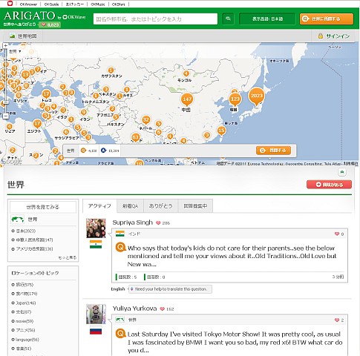Screen dimensions: 360x356
Task: Select the アクティブ tab
Action: click(x=99, y=206)
